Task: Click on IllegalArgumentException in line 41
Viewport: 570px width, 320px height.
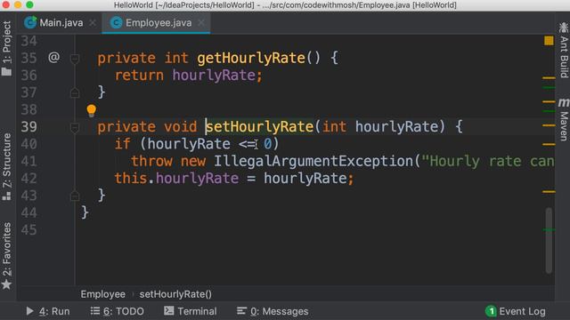Action: click(x=313, y=161)
